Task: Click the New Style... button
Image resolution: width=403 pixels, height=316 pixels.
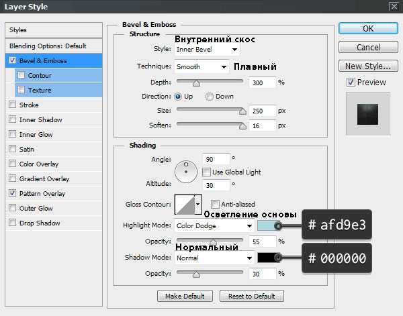Action: click(368, 66)
